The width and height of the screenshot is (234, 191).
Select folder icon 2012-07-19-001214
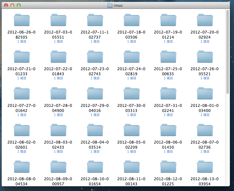point(168,20)
